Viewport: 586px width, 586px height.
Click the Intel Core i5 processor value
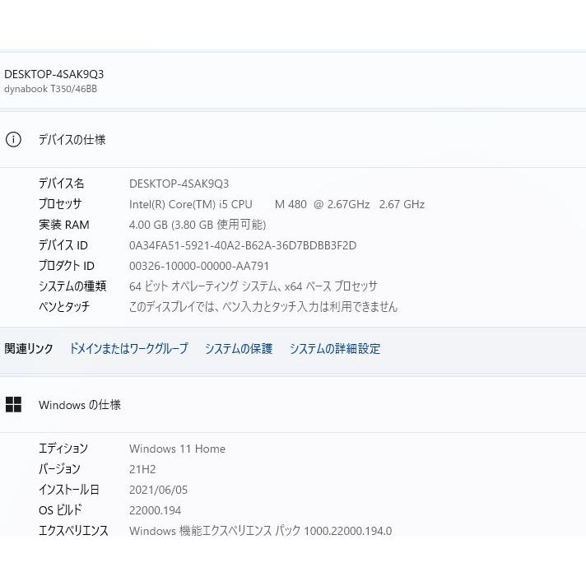[x=277, y=204]
